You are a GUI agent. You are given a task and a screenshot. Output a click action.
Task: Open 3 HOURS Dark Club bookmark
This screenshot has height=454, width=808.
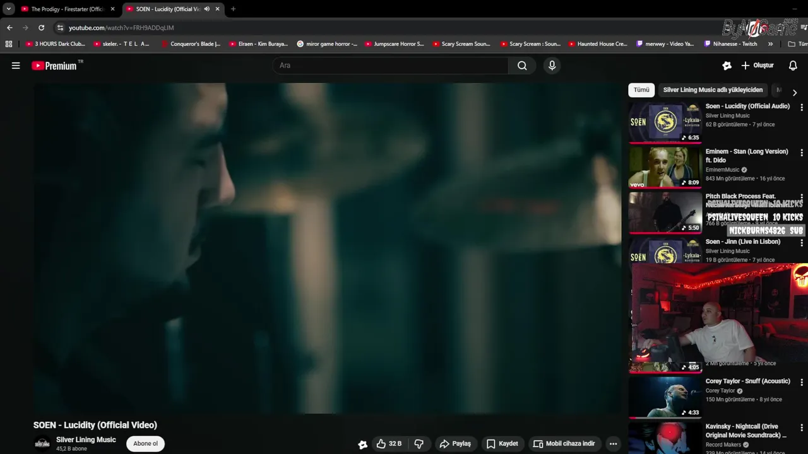tap(55, 44)
